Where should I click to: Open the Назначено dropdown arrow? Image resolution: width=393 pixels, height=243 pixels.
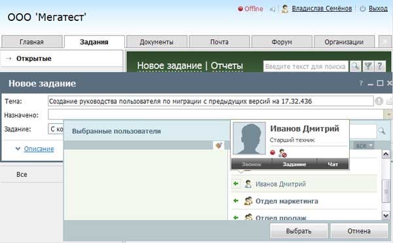point(388,115)
